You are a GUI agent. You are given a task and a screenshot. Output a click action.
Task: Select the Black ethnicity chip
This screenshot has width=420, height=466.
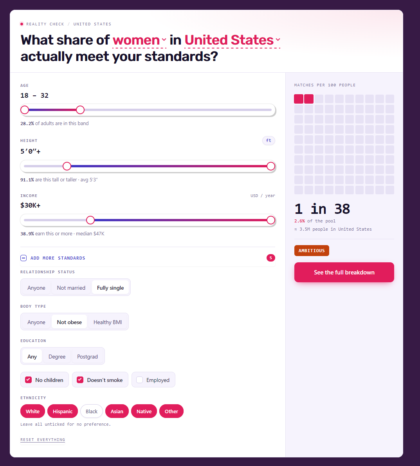pyautogui.click(x=91, y=411)
